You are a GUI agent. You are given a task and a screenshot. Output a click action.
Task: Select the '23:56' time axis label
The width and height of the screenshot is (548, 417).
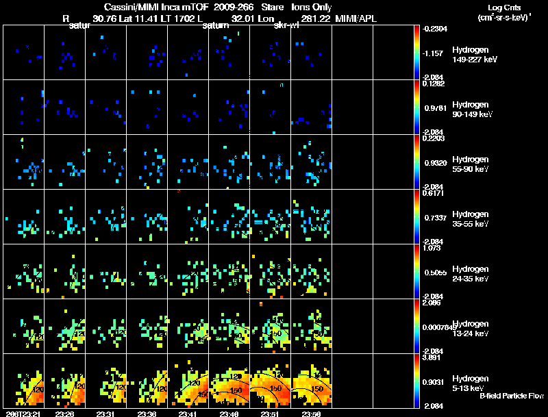tap(311, 414)
